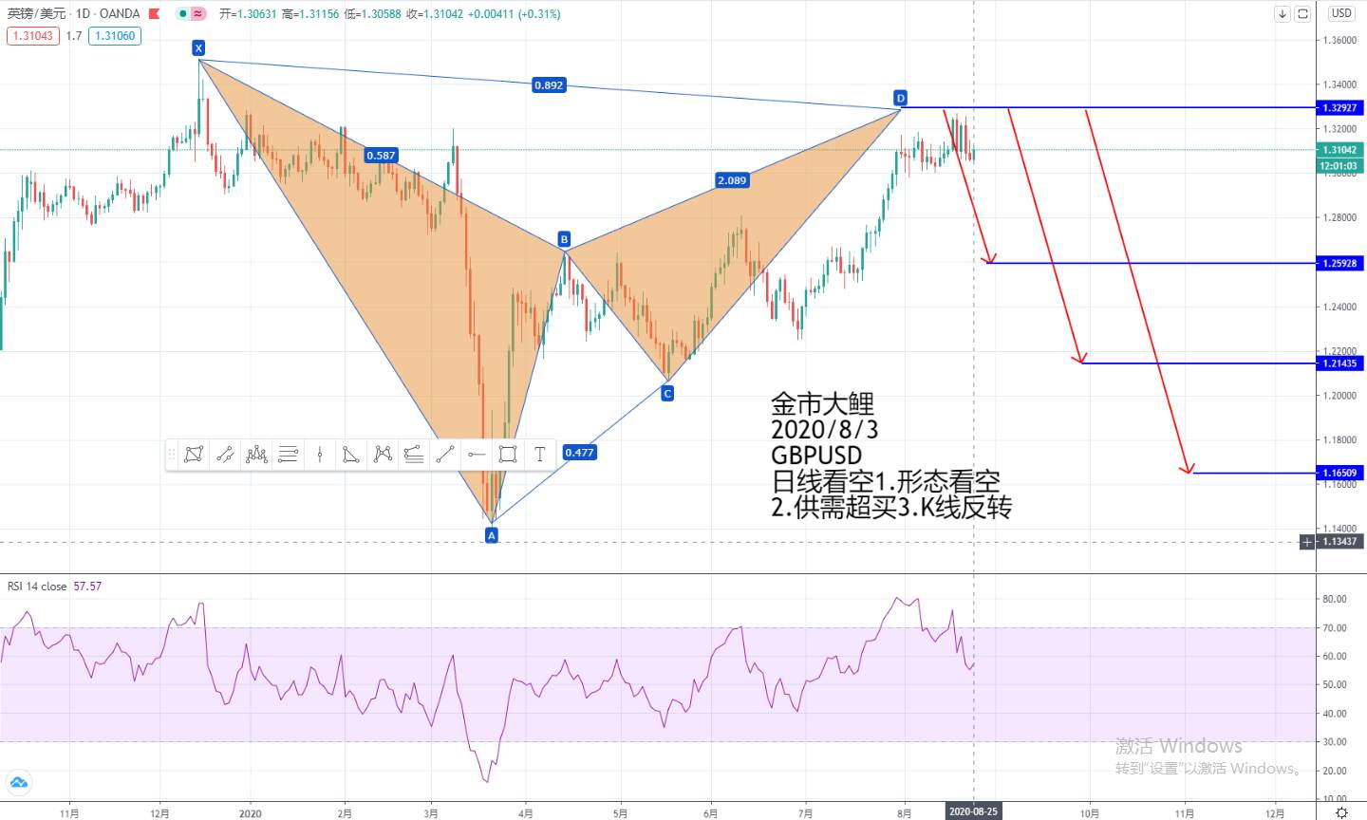Select the XABCD pattern tool in favorites toolbar
This screenshot has height=820, width=1367.
194,455
